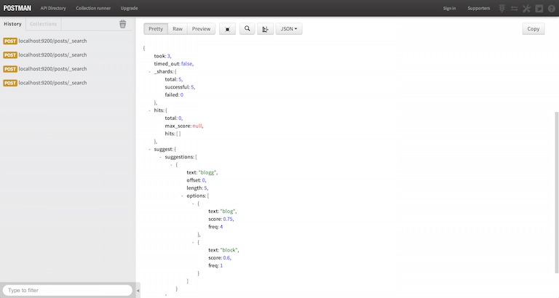Click the line-wrap icon beside JSON dropdown
559x298 pixels.
pyautogui.click(x=265, y=29)
